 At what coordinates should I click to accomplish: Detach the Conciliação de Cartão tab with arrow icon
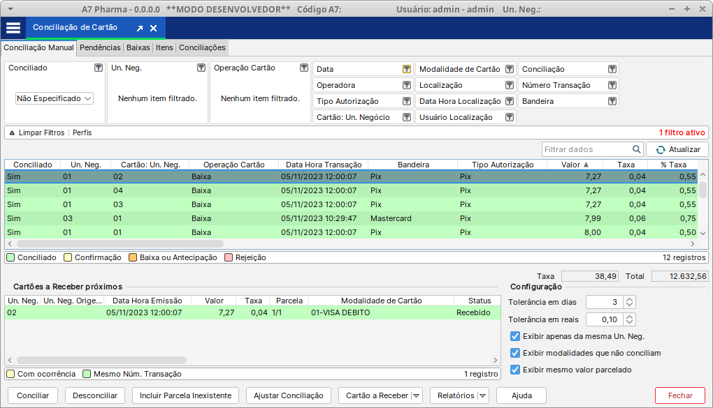[x=139, y=29]
